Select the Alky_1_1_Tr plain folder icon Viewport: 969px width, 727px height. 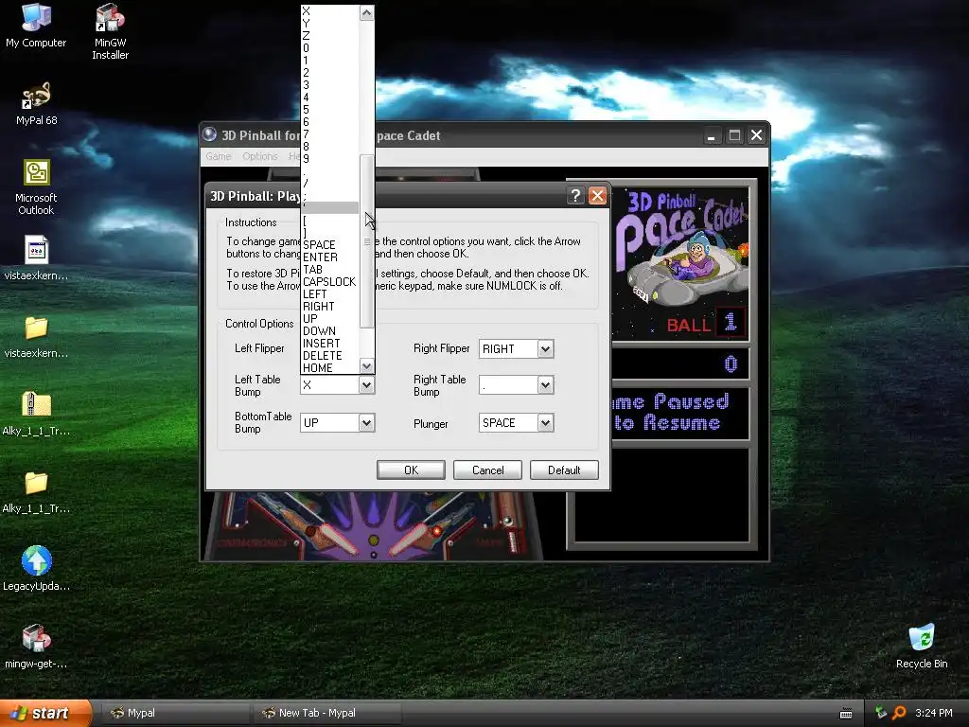pos(36,491)
